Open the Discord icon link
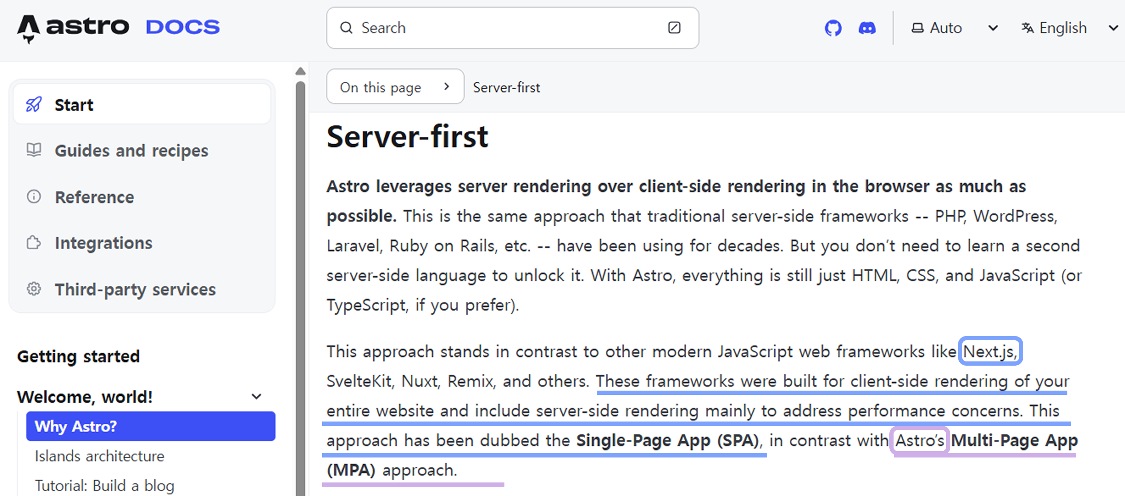The width and height of the screenshot is (1125, 496). pos(867,28)
